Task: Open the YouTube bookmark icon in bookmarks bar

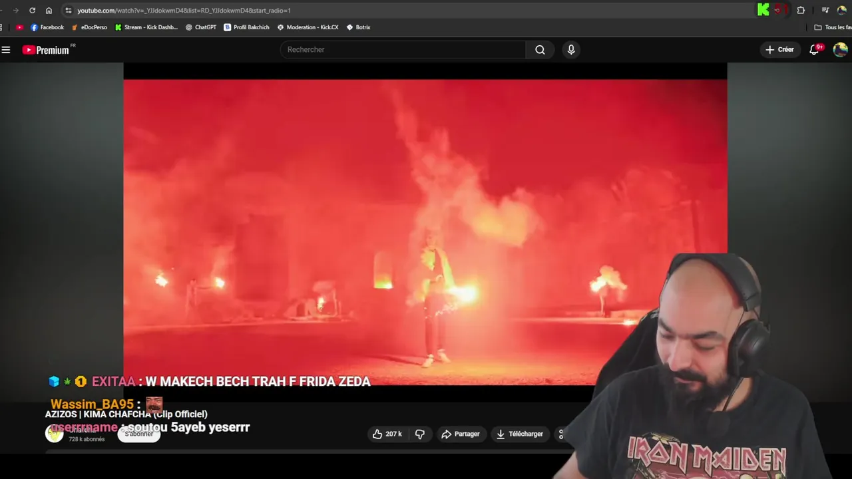Action: (x=19, y=27)
